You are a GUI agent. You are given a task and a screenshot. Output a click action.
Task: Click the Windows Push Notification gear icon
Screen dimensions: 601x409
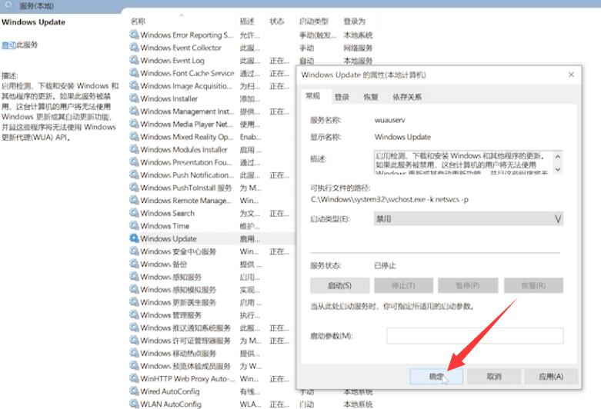coord(134,175)
